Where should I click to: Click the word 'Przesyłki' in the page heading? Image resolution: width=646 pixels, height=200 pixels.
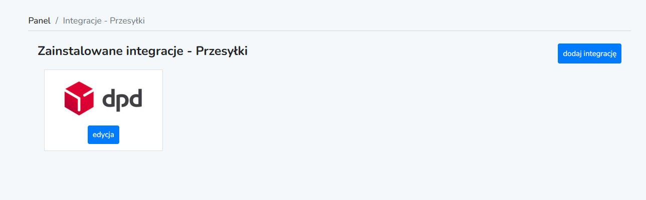click(x=222, y=51)
